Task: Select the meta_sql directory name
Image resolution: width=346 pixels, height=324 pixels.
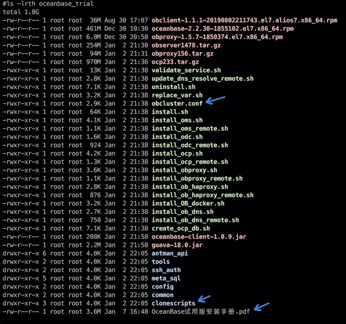Action: tap(166, 278)
